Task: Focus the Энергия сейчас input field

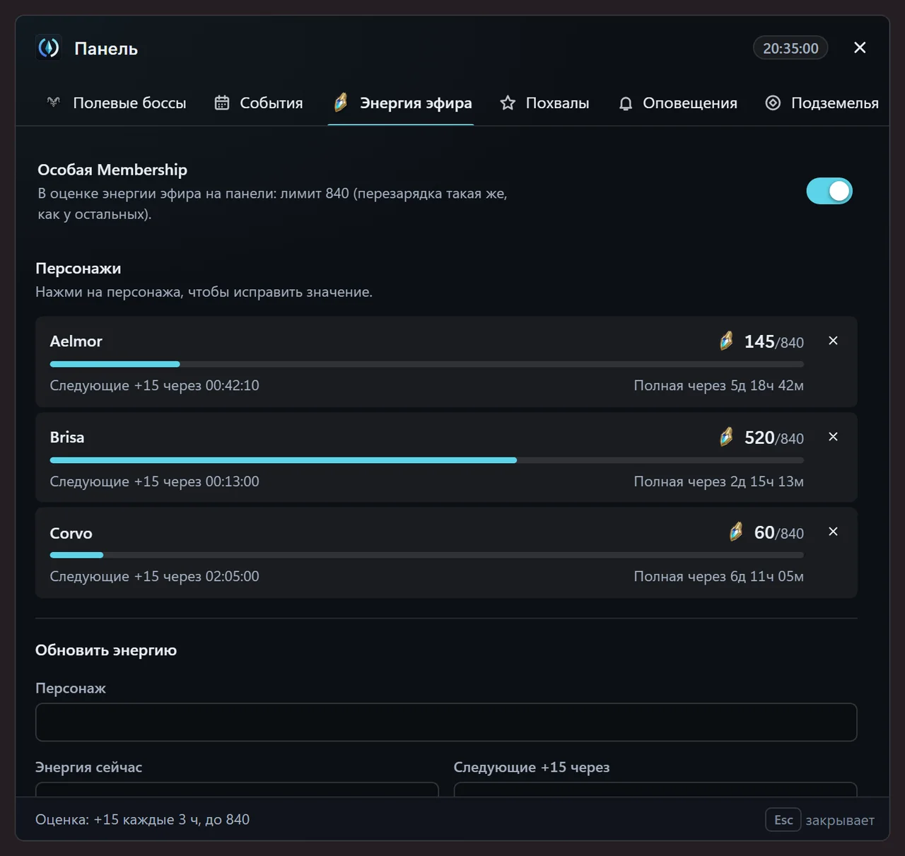Action: (x=237, y=790)
